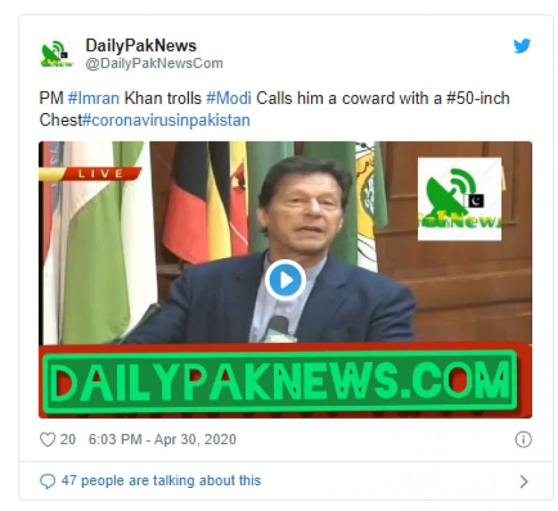Open the DailyPakNews profile avatar
This screenshot has width=558, height=511.
coord(57,54)
